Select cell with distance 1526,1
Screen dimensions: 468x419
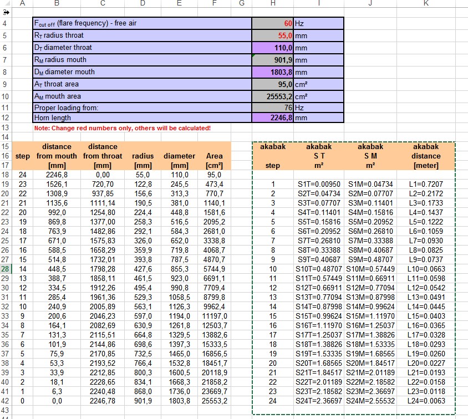(x=57, y=185)
